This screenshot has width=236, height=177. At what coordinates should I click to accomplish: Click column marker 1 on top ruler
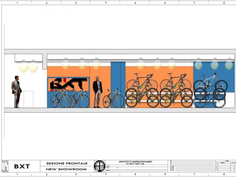17,3
